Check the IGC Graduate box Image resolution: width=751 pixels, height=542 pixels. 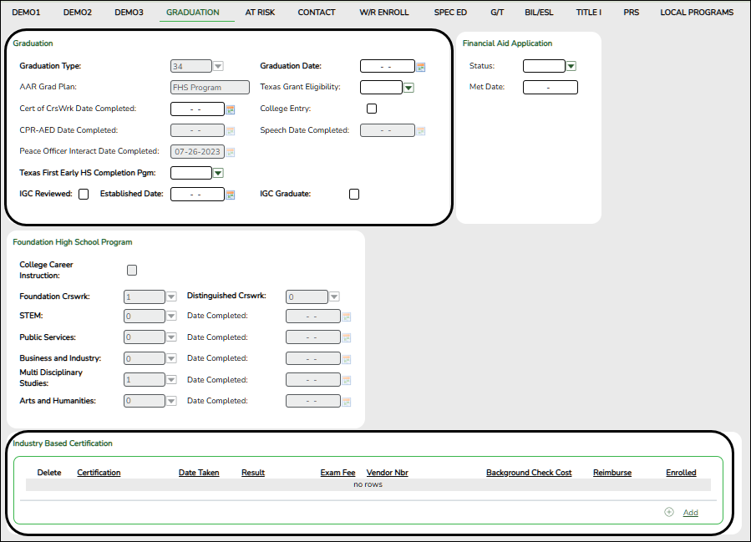point(354,194)
